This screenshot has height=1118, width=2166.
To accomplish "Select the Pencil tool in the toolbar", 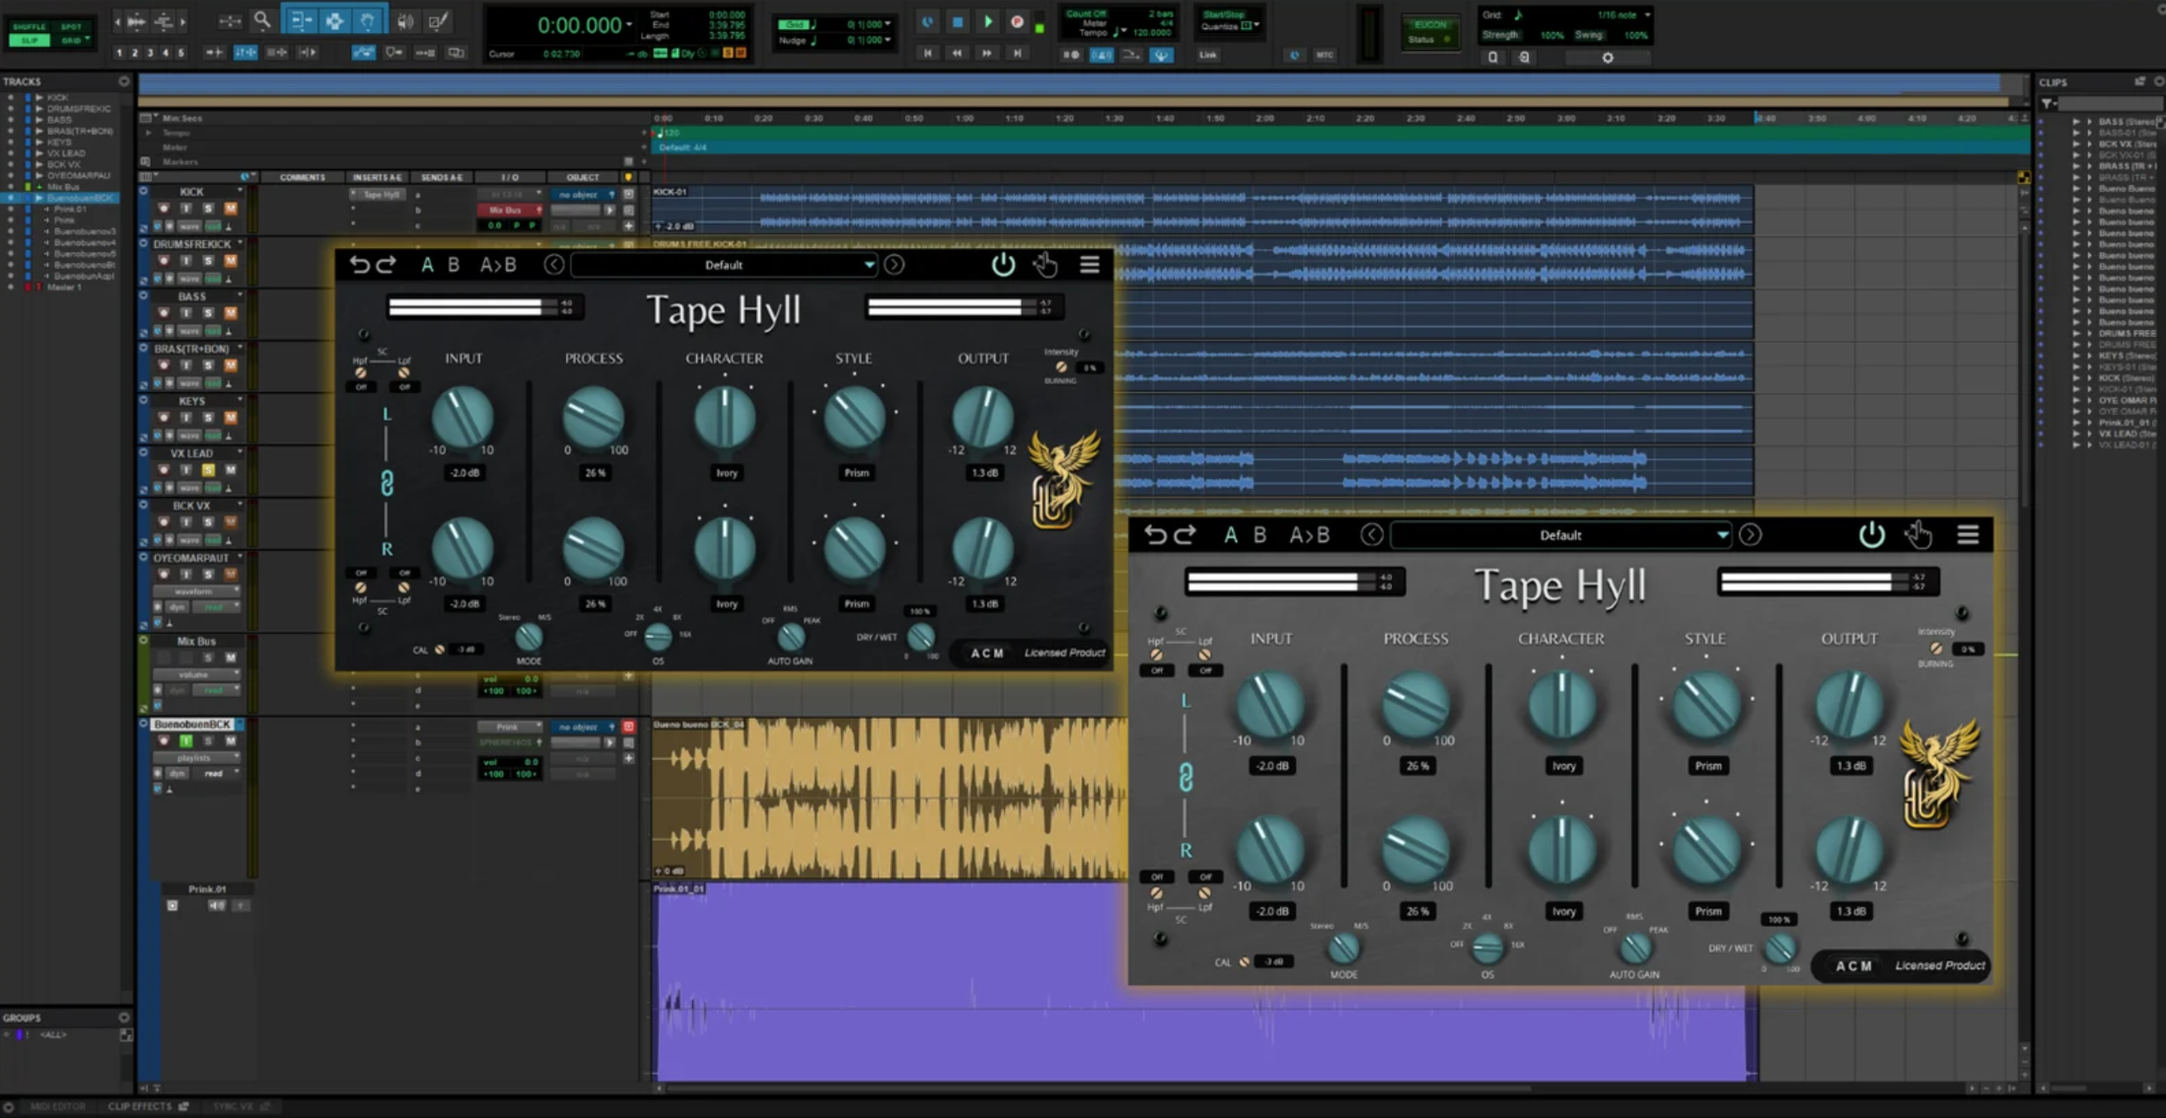I will point(438,21).
